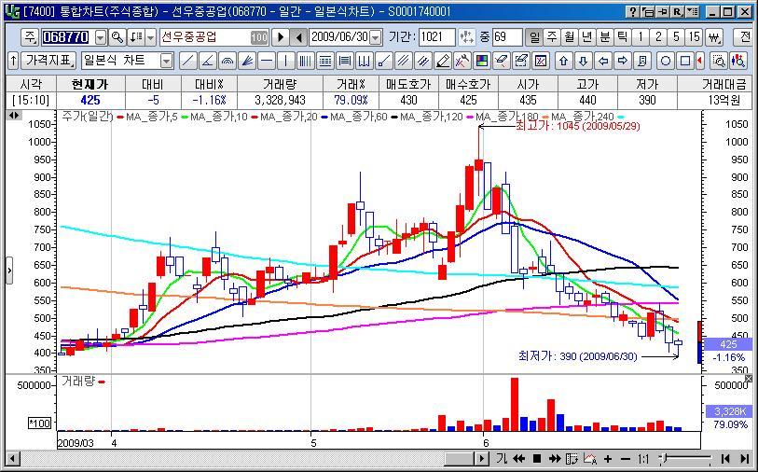This screenshot has height=472, width=758.
Task: Click the 거래대금 column header
Action: pos(724,84)
